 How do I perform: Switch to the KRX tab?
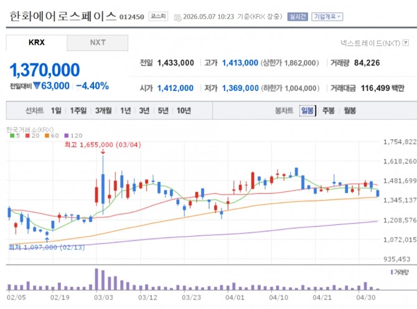(37, 42)
